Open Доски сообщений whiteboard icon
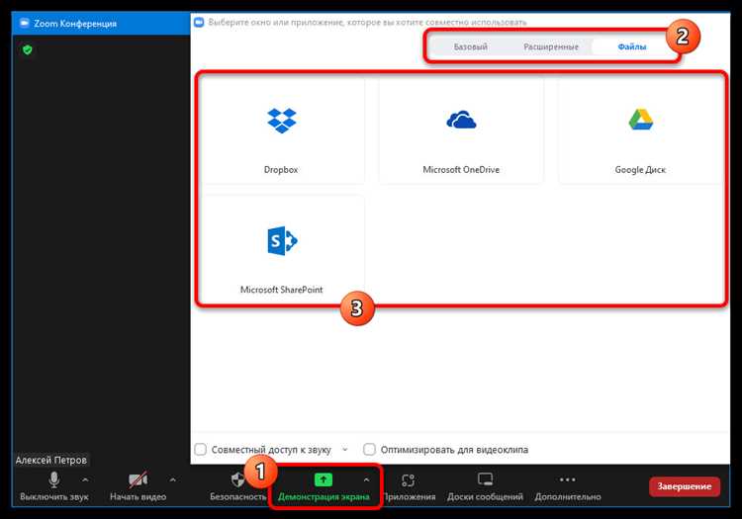The width and height of the screenshot is (742, 519). click(485, 479)
